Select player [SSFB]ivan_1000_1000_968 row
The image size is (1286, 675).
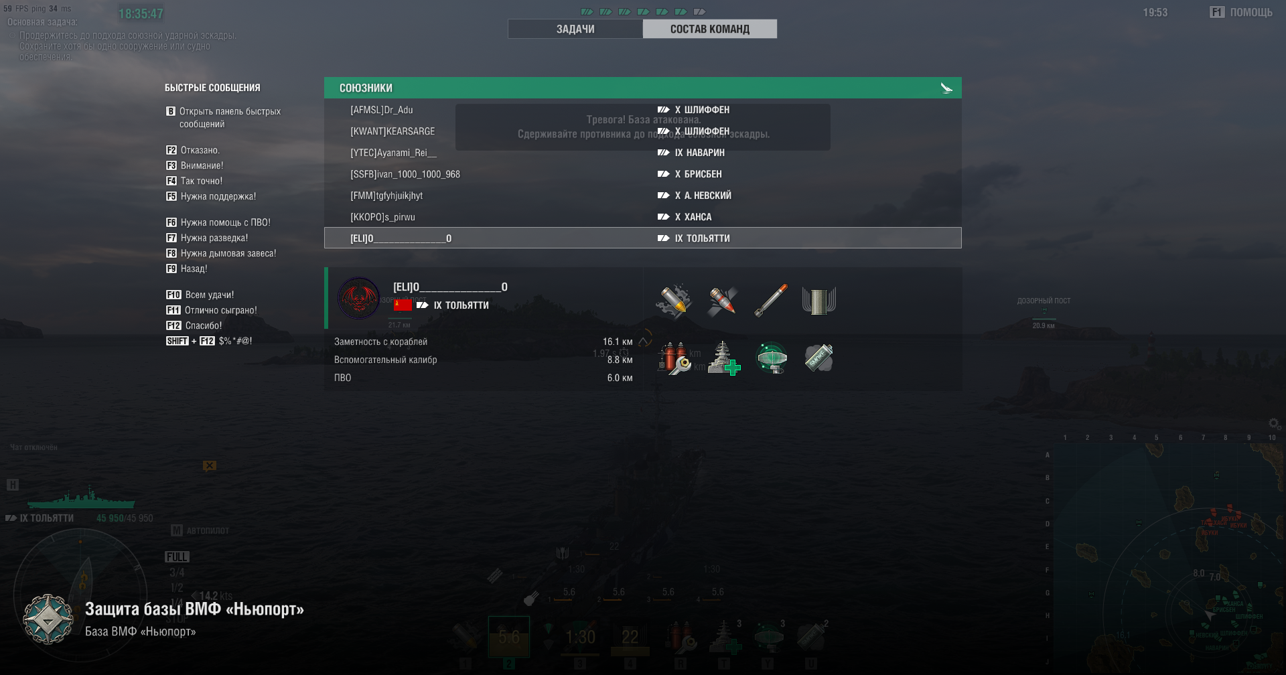click(x=643, y=174)
